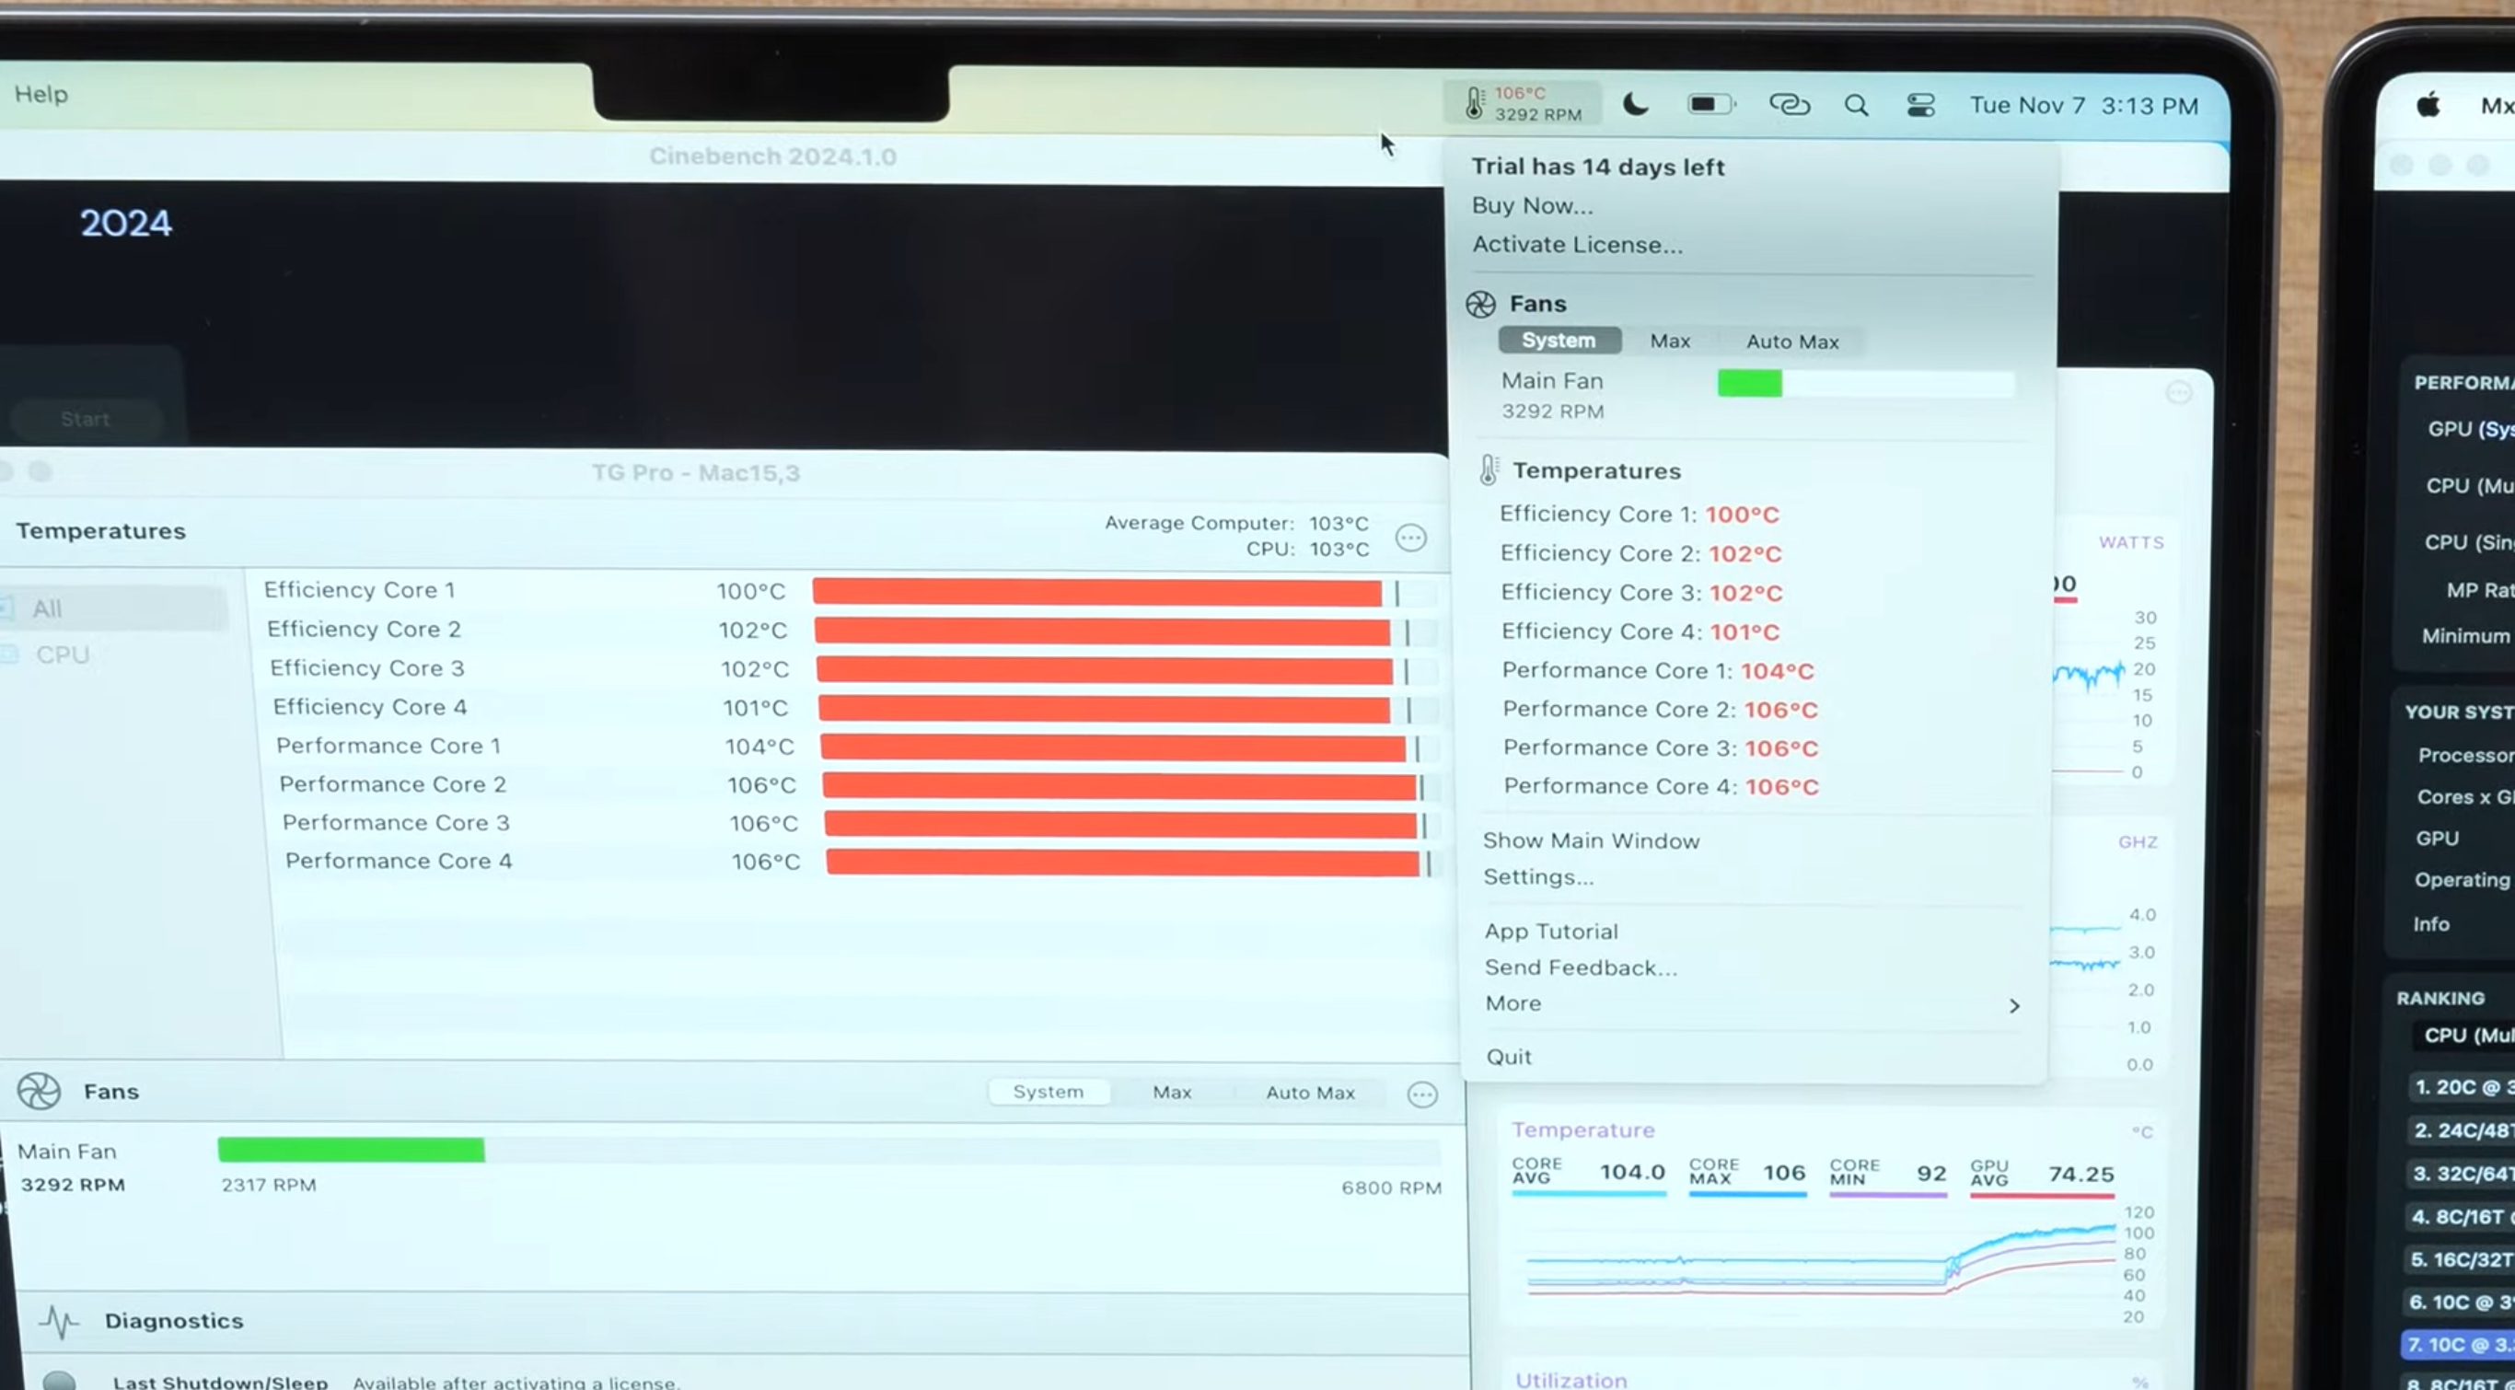
Task: Select Max tab in main window Fans
Action: (1172, 1093)
